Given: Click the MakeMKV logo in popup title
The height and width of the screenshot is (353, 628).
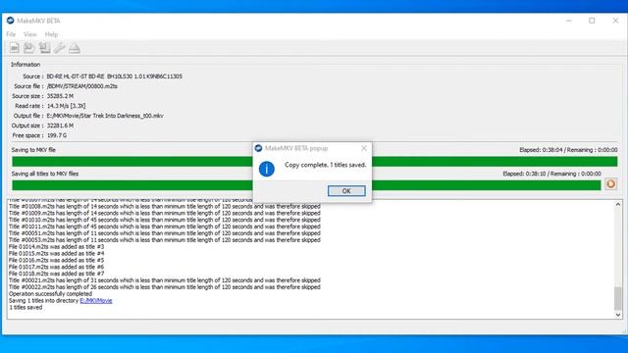Looking at the screenshot, I should point(258,148).
